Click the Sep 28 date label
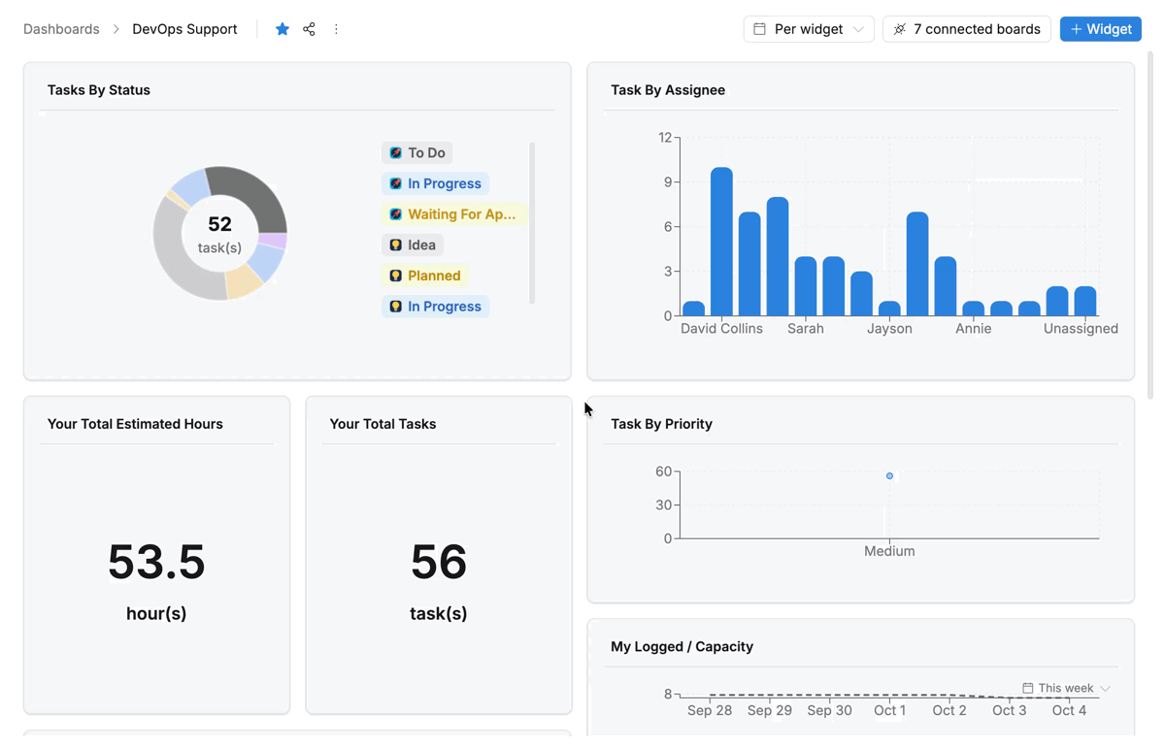This screenshot has width=1165, height=748. [x=710, y=710]
